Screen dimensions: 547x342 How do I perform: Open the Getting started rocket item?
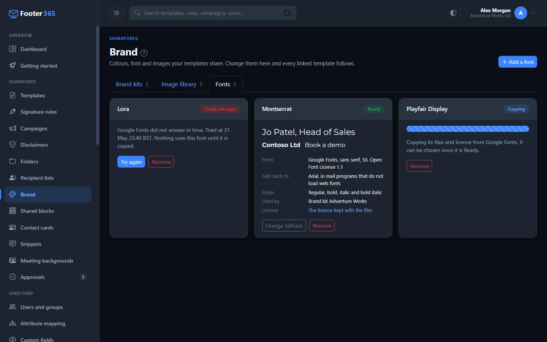point(48,66)
